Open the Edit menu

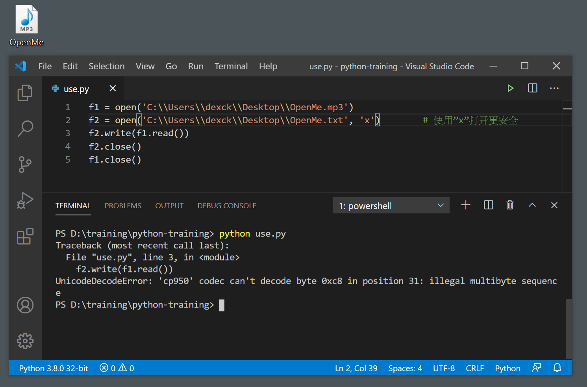point(70,66)
